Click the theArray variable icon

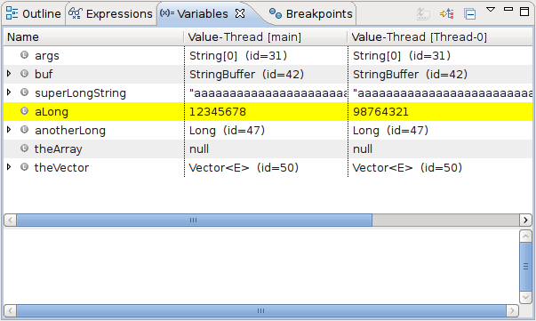click(24, 148)
